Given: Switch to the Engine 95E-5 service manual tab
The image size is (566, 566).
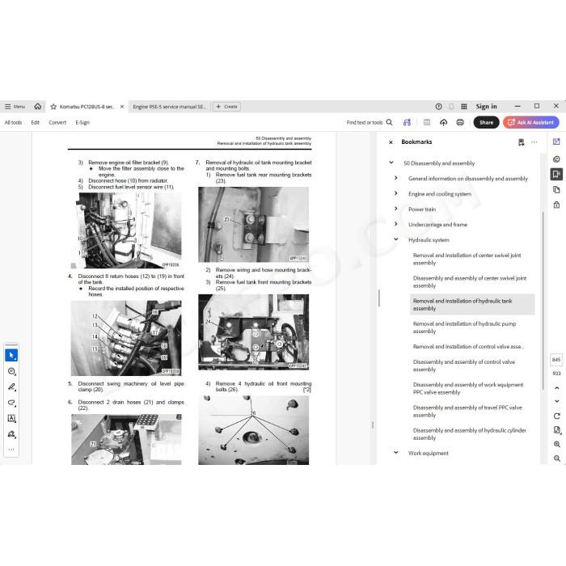Looking at the screenshot, I should coord(169,107).
